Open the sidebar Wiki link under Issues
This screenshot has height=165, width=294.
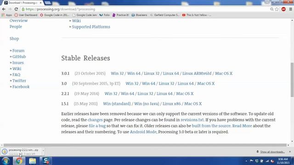click(17, 68)
